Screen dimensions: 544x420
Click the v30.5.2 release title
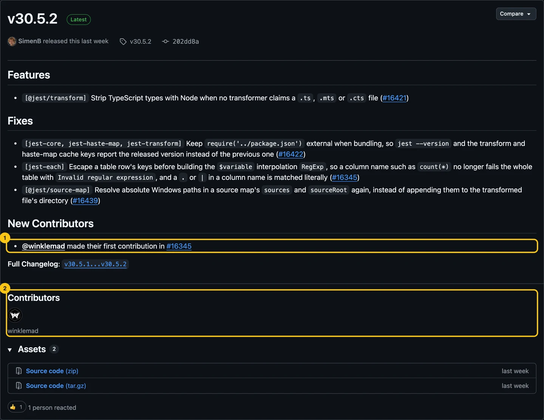pyautogui.click(x=32, y=18)
